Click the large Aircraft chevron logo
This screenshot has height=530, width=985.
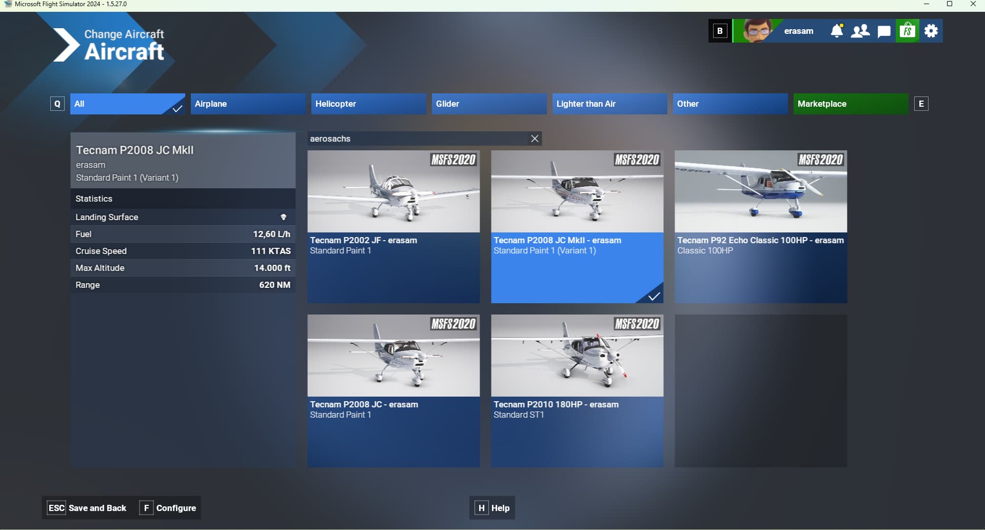pyautogui.click(x=66, y=45)
